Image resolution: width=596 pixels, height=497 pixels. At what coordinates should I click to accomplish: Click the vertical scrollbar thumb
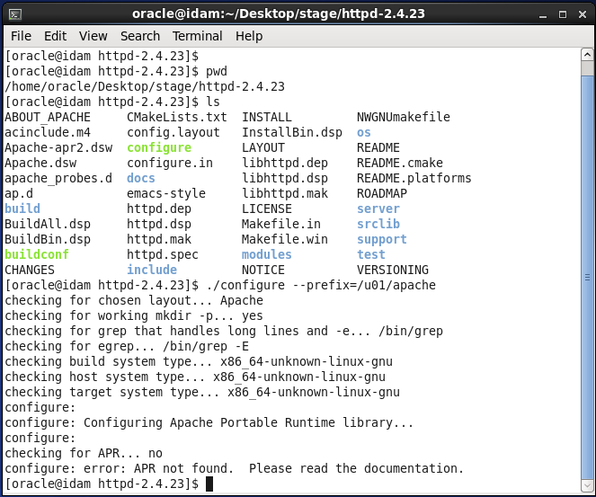587,278
